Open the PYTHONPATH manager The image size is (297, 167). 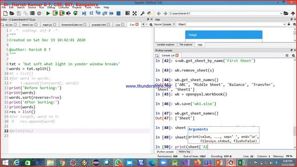pos(149,13)
